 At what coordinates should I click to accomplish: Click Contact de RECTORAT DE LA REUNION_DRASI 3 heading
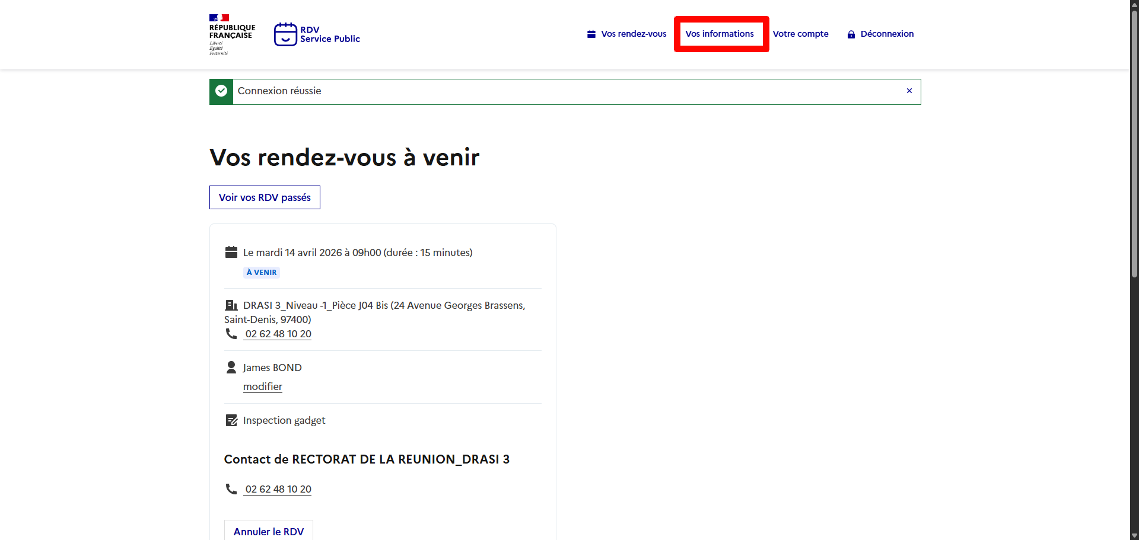click(x=367, y=459)
